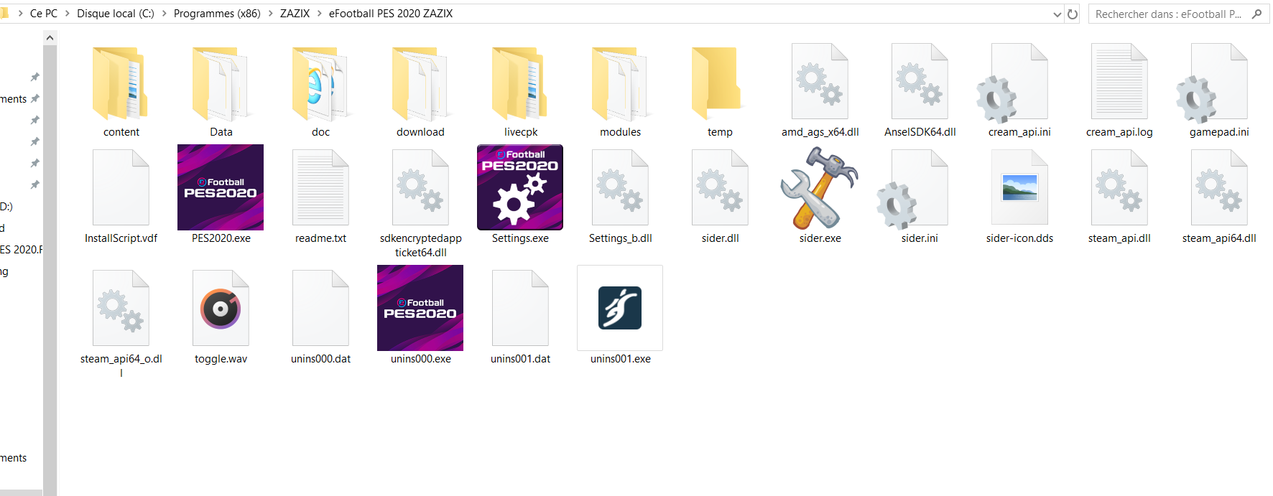The height and width of the screenshot is (496, 1273).
Task: Expand the chevron after Ce PC
Action: [67, 14]
